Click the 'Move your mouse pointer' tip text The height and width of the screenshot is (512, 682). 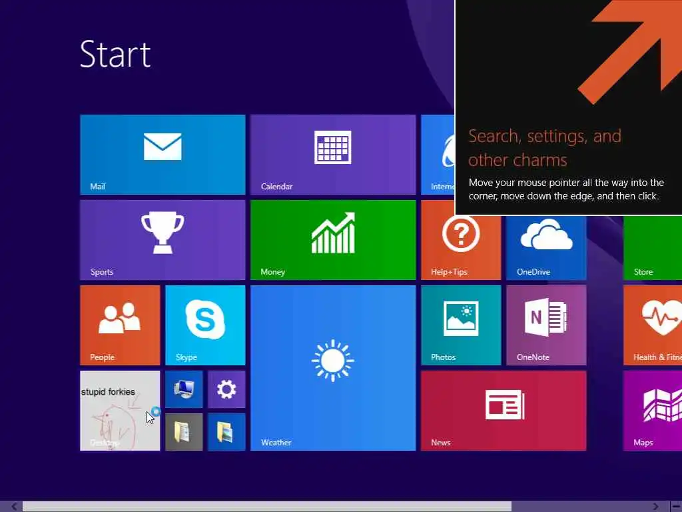[x=566, y=189]
